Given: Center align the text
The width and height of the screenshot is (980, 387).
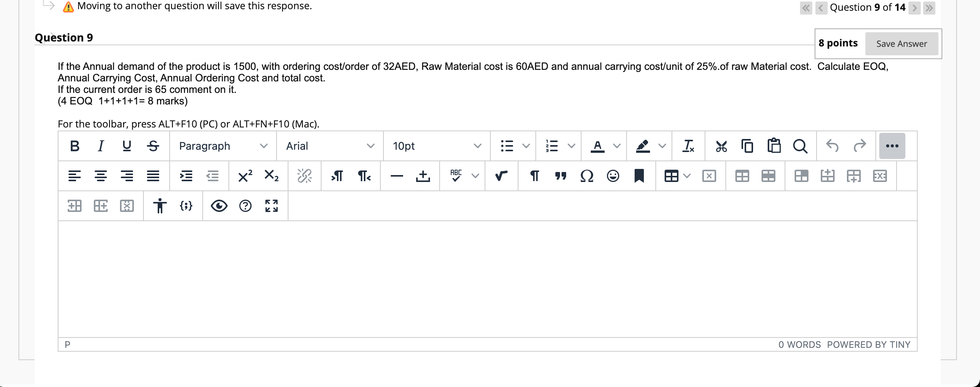Looking at the screenshot, I should click(101, 176).
